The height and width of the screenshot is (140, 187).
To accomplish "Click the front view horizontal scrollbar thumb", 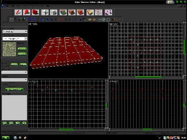I will [66, 129].
